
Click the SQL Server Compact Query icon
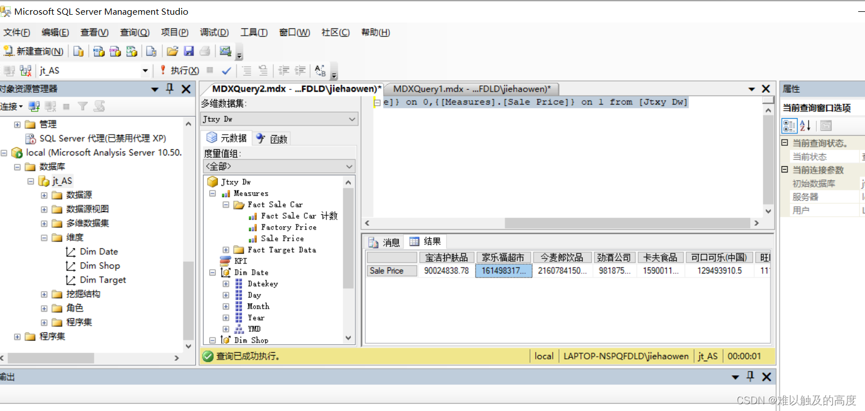pyautogui.click(x=151, y=51)
